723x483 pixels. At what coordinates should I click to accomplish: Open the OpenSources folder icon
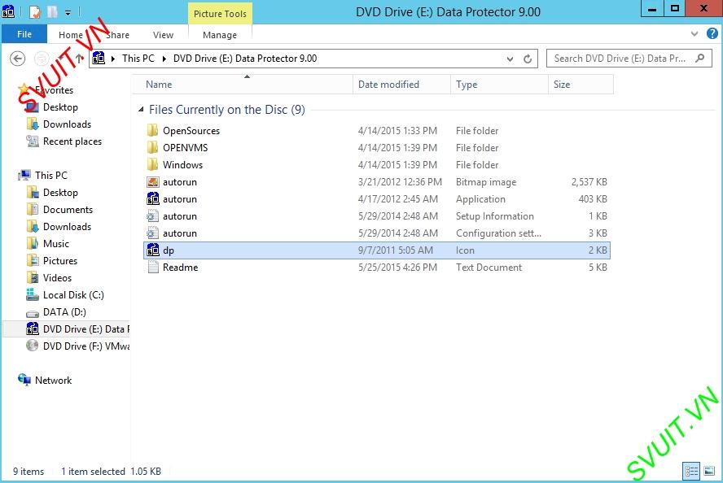coord(152,130)
